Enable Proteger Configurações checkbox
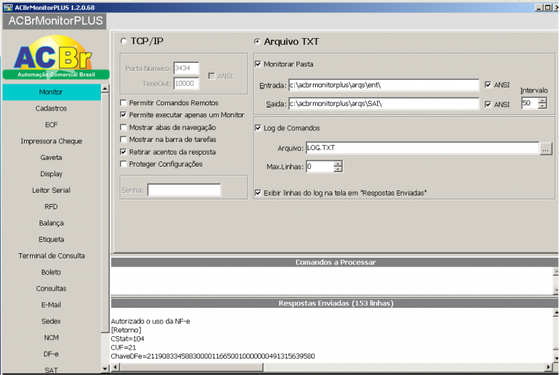The height and width of the screenshot is (375, 560). [123, 164]
